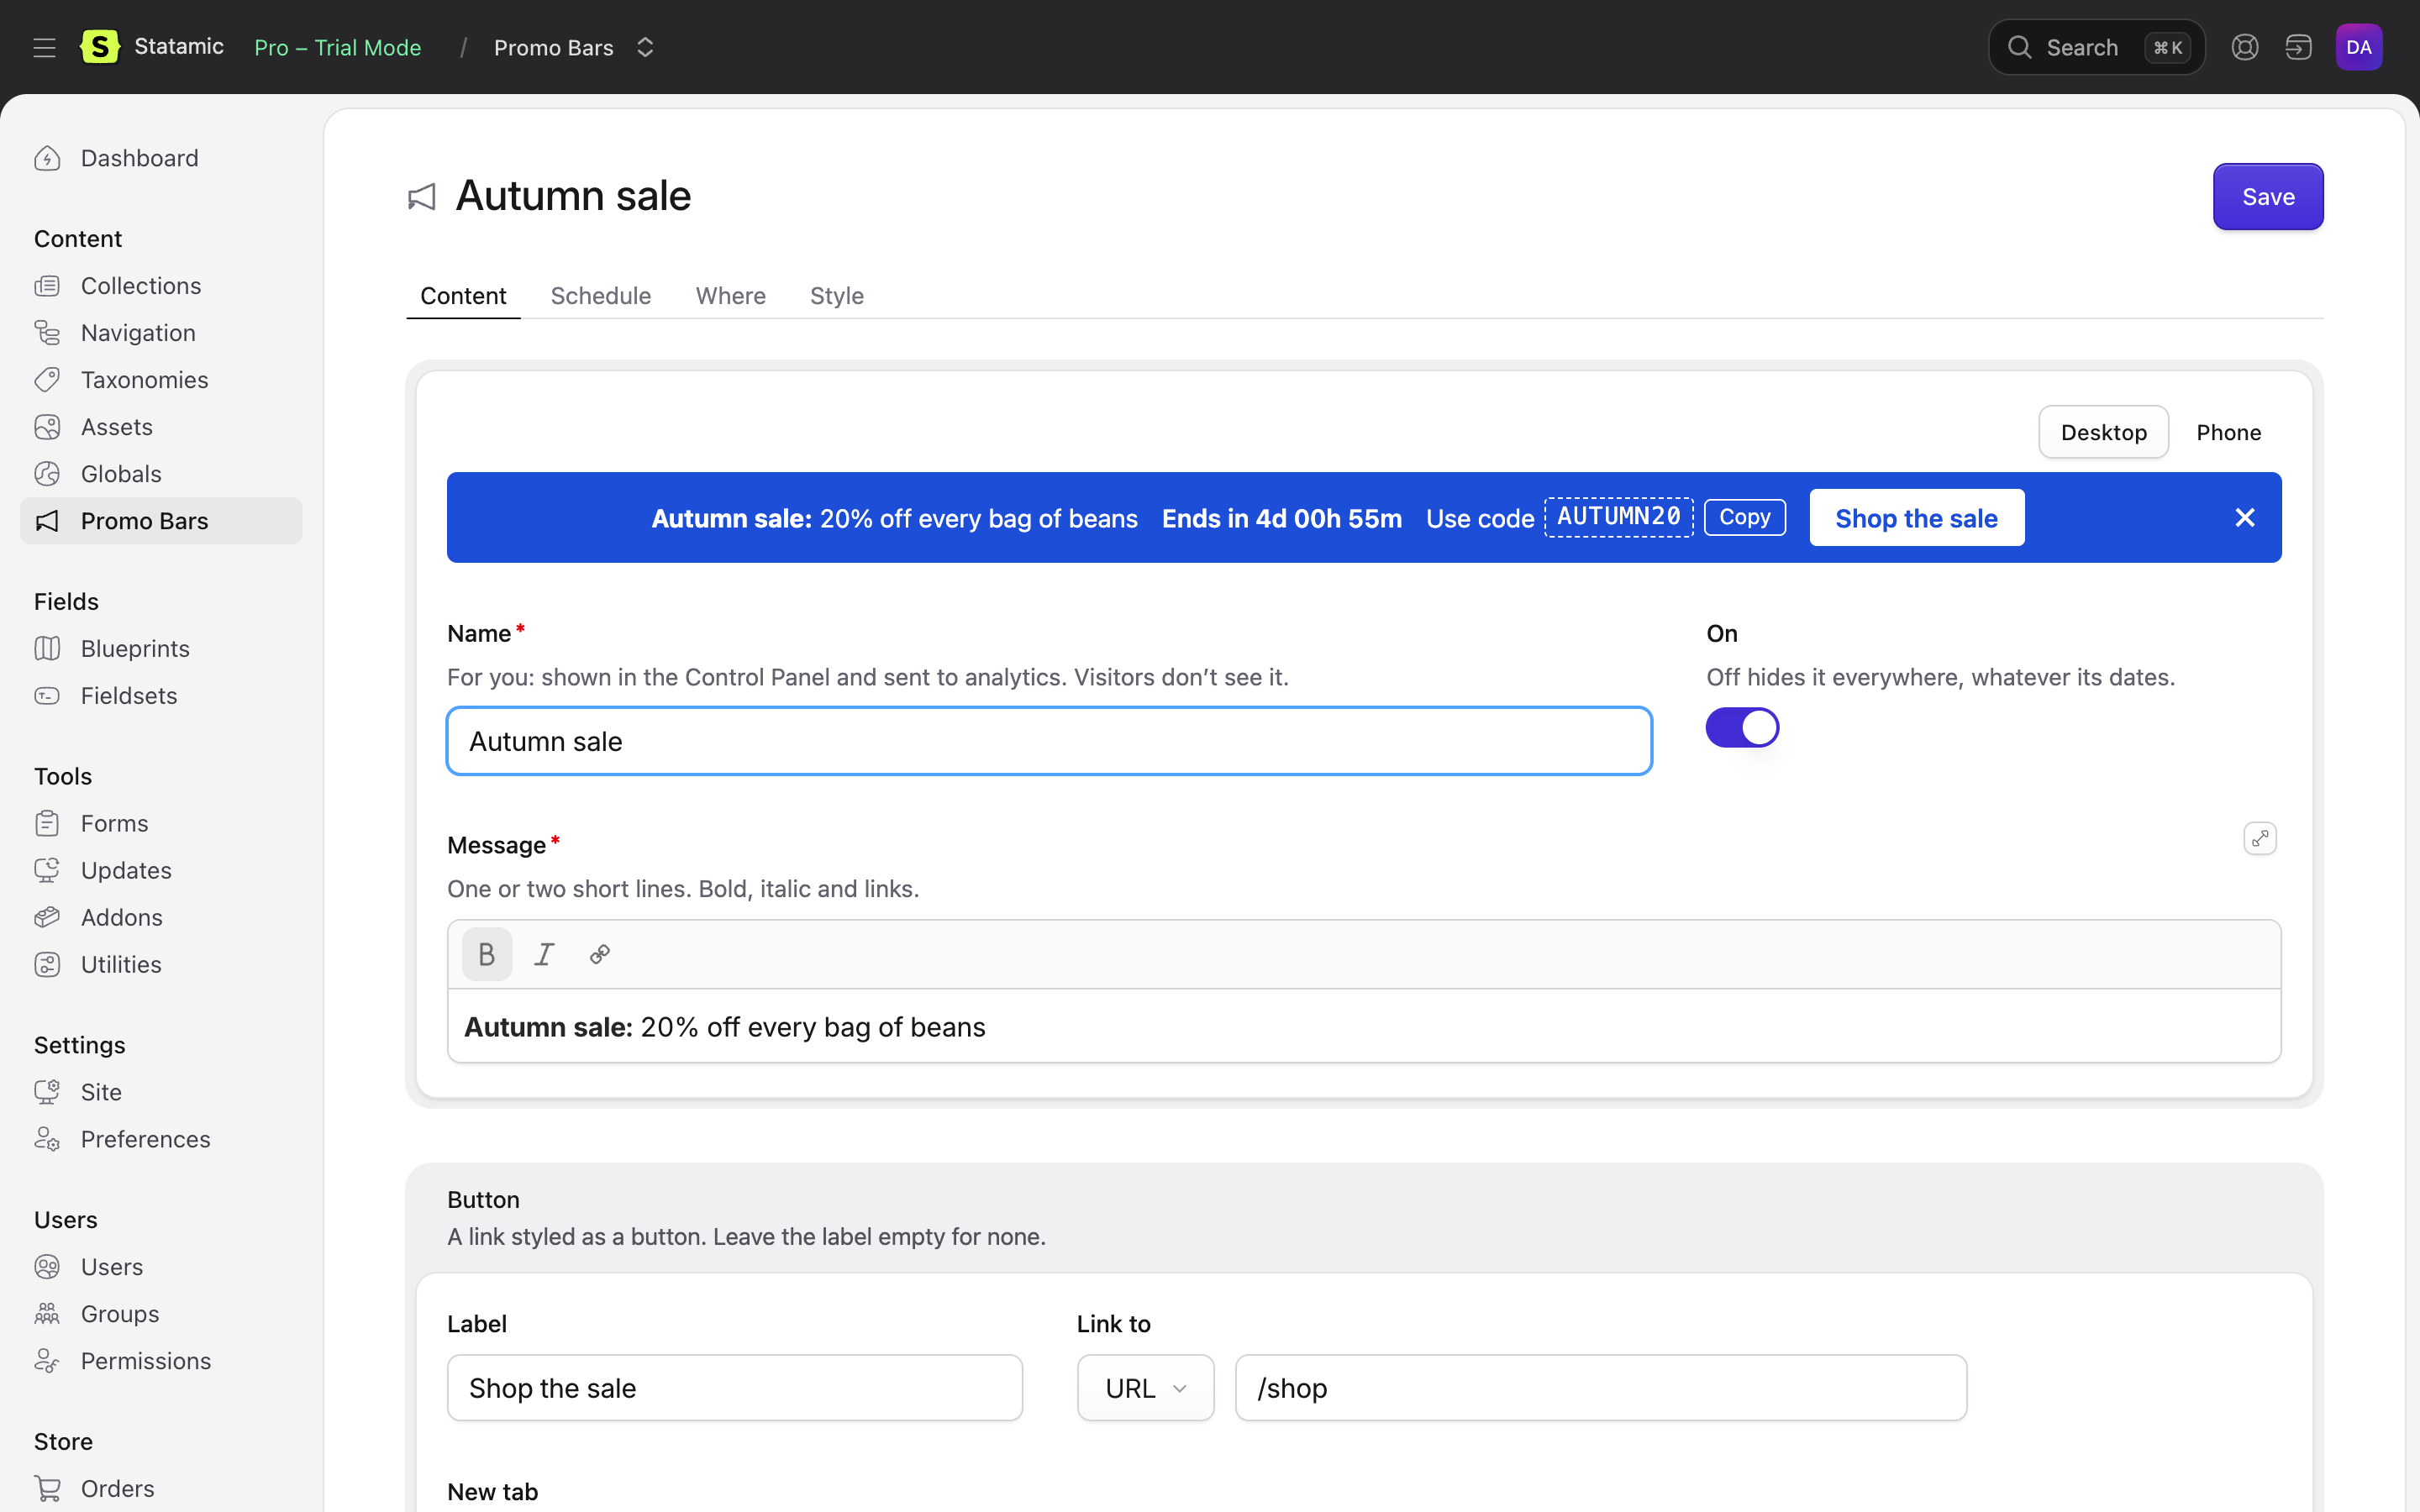Open Navigation in the sidebar
Image resolution: width=2420 pixels, height=1512 pixels.
click(x=161, y=333)
